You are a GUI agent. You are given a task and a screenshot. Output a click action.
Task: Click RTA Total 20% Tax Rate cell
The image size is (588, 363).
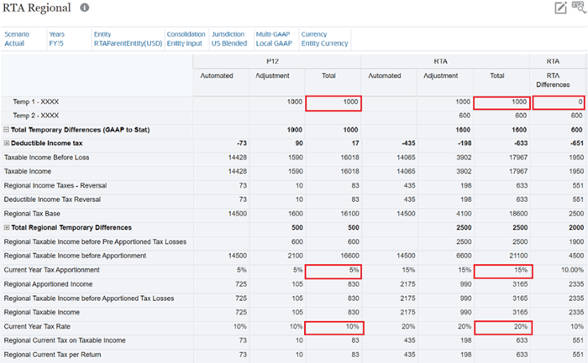coord(503,328)
